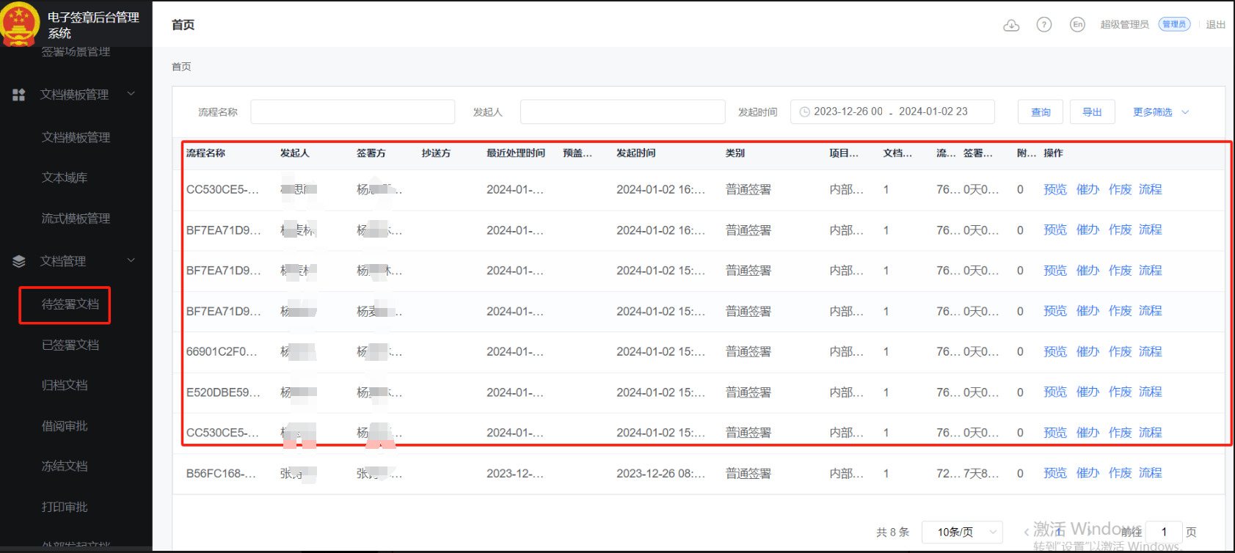Collapse the 文档模板管理 sidebar section chevron

pos(131,94)
